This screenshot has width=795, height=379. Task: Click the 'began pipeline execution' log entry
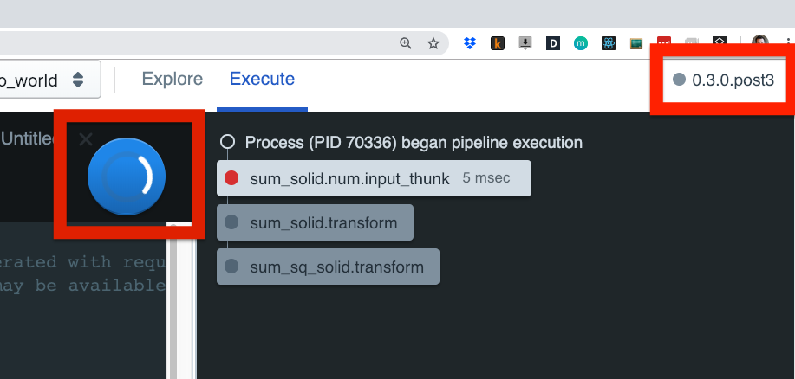pyautogui.click(x=414, y=142)
